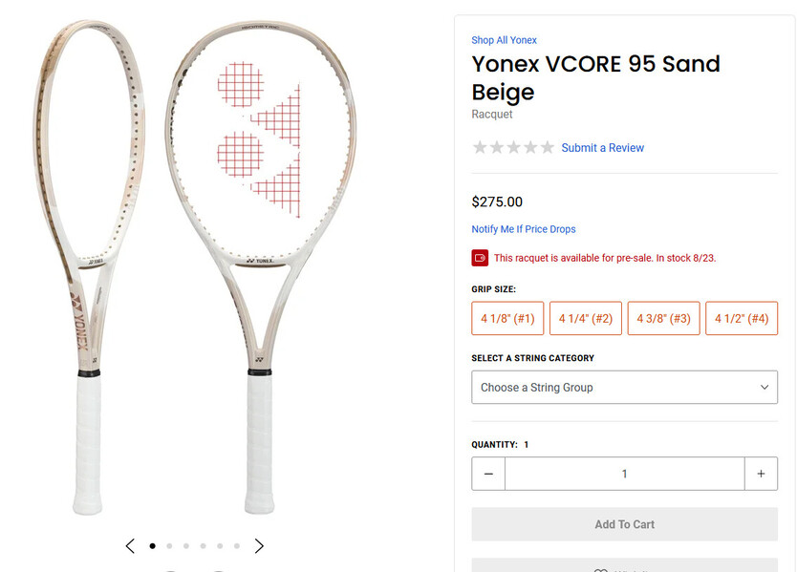
Task: Click Notify Me If Price Drops
Action: click(524, 229)
